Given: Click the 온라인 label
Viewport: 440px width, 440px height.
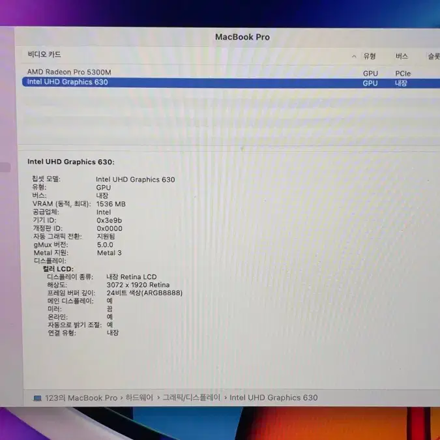Looking at the screenshot, I should [57, 317].
